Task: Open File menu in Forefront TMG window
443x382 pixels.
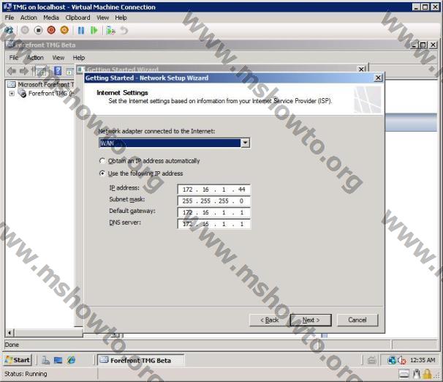Action: 14,58
